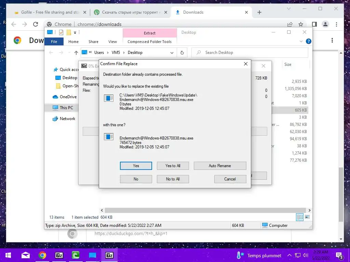
Task: Open a new Chrome tab
Action: click(259, 12)
